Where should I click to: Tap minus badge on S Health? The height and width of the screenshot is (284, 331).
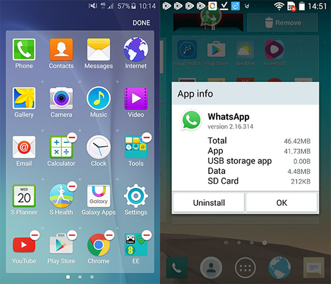(72, 186)
